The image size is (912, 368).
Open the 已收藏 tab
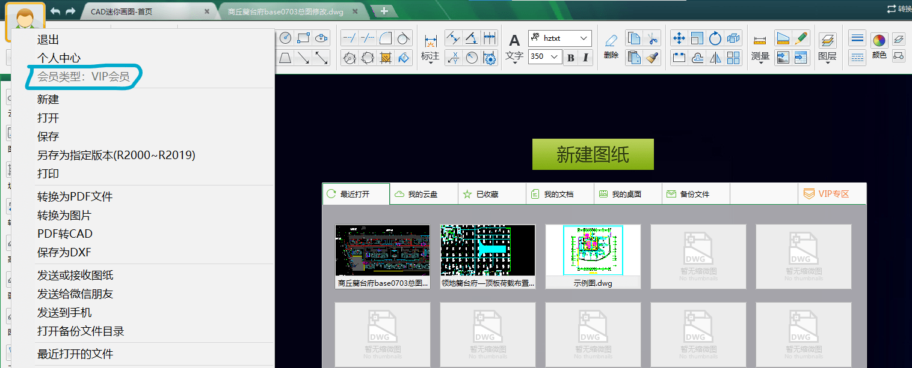pos(492,194)
